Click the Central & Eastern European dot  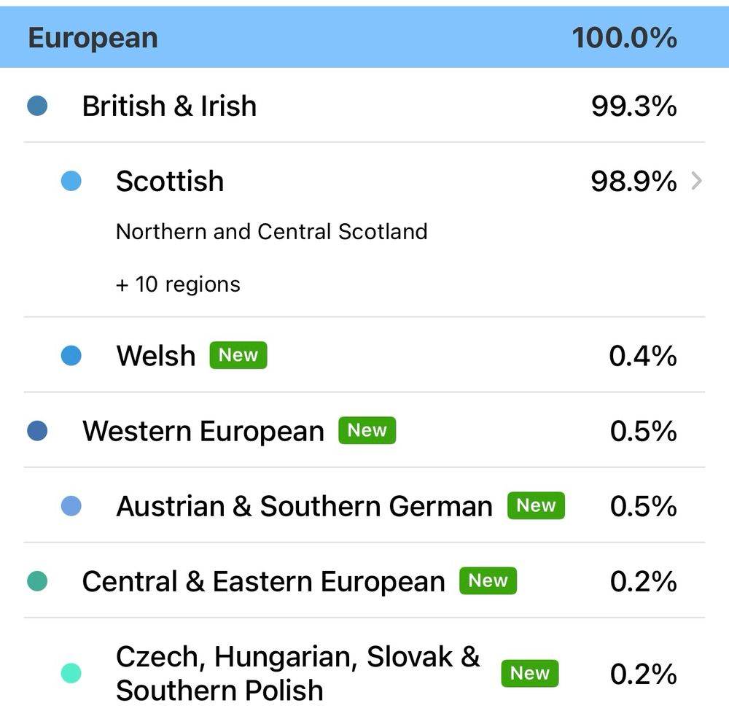coord(36,581)
